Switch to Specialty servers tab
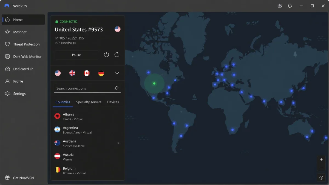Image resolution: width=329 pixels, height=185 pixels. 89,102
